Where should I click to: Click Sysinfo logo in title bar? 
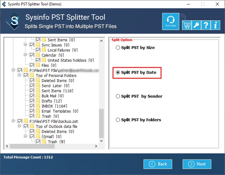coord(4,4)
